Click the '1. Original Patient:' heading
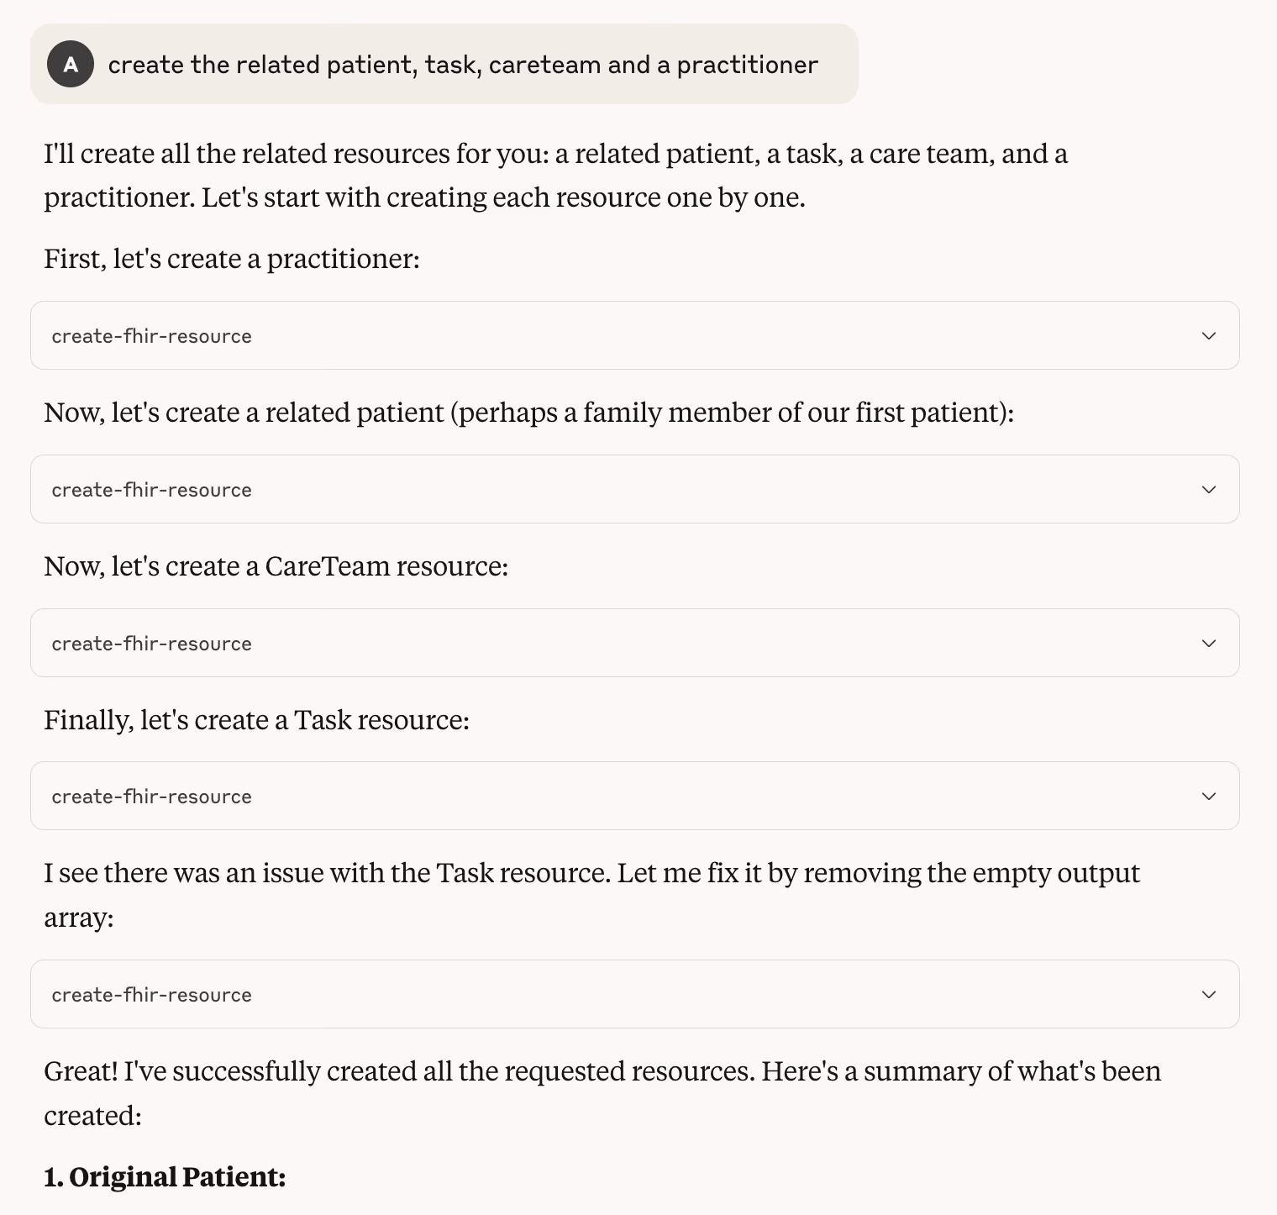This screenshot has height=1215, width=1277. pyautogui.click(x=165, y=1177)
